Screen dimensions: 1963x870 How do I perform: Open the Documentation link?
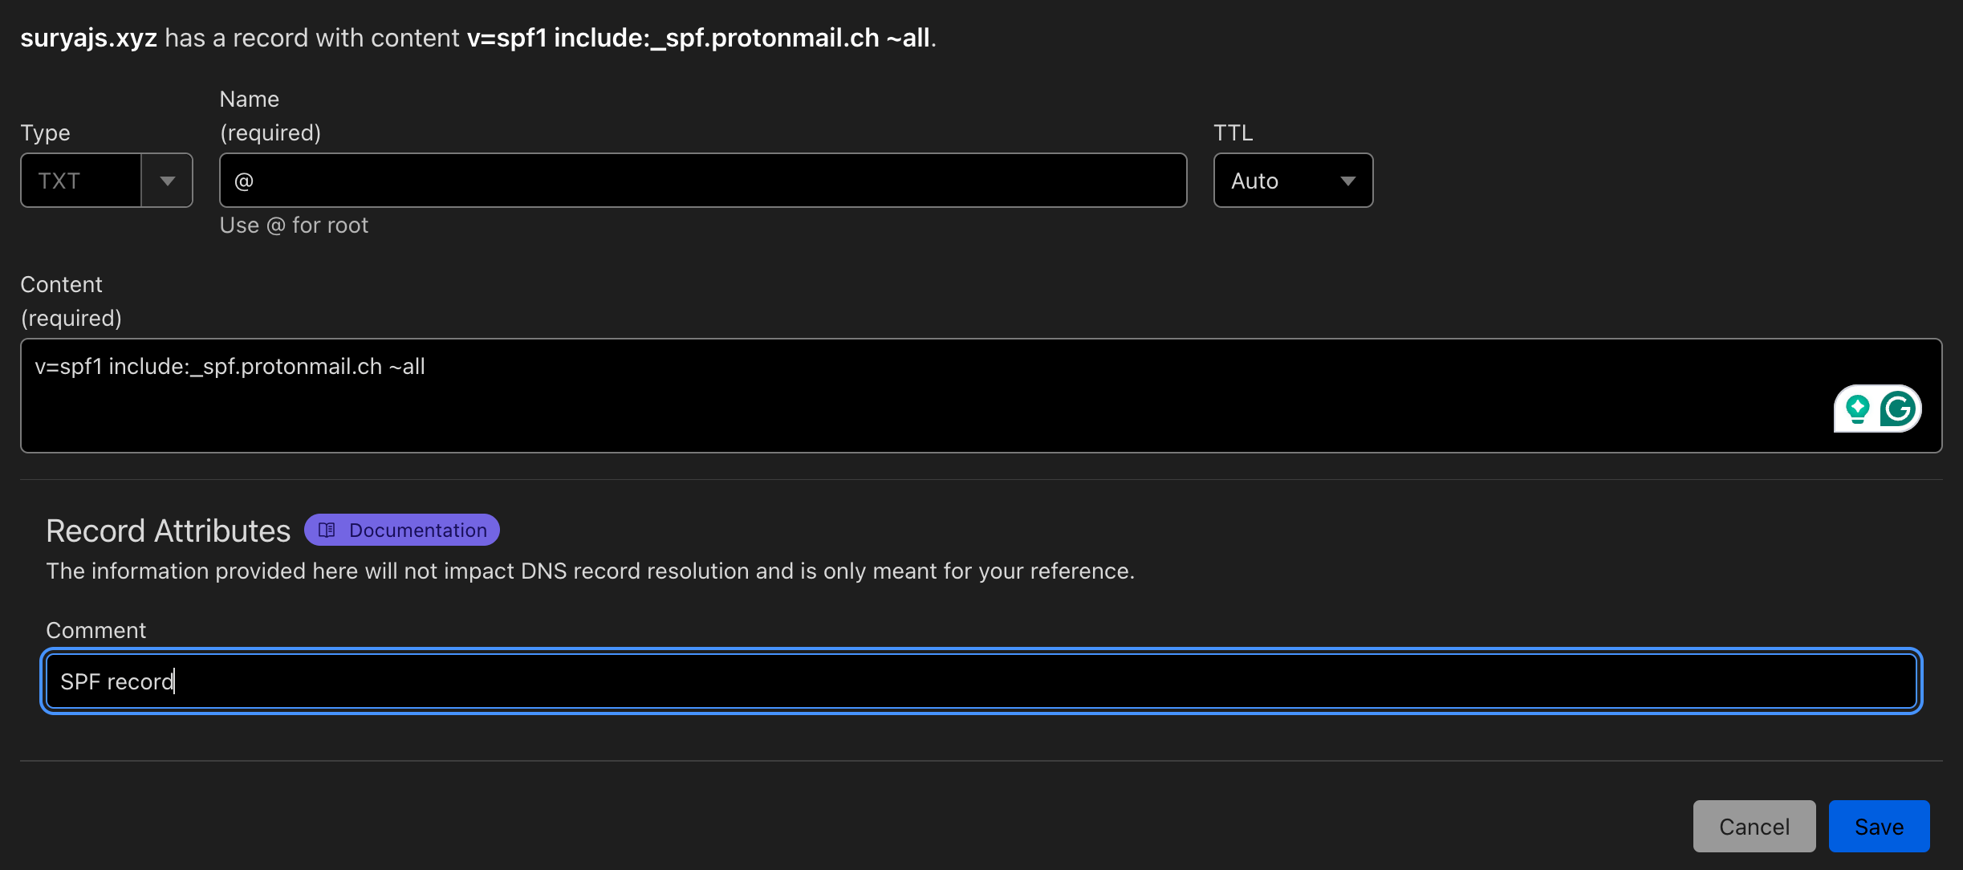click(x=402, y=530)
